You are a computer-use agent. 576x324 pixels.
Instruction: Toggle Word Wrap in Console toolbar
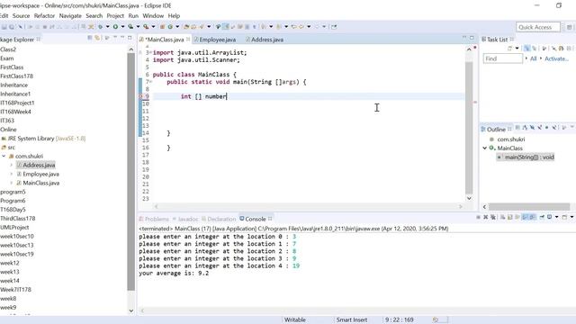[517, 217]
